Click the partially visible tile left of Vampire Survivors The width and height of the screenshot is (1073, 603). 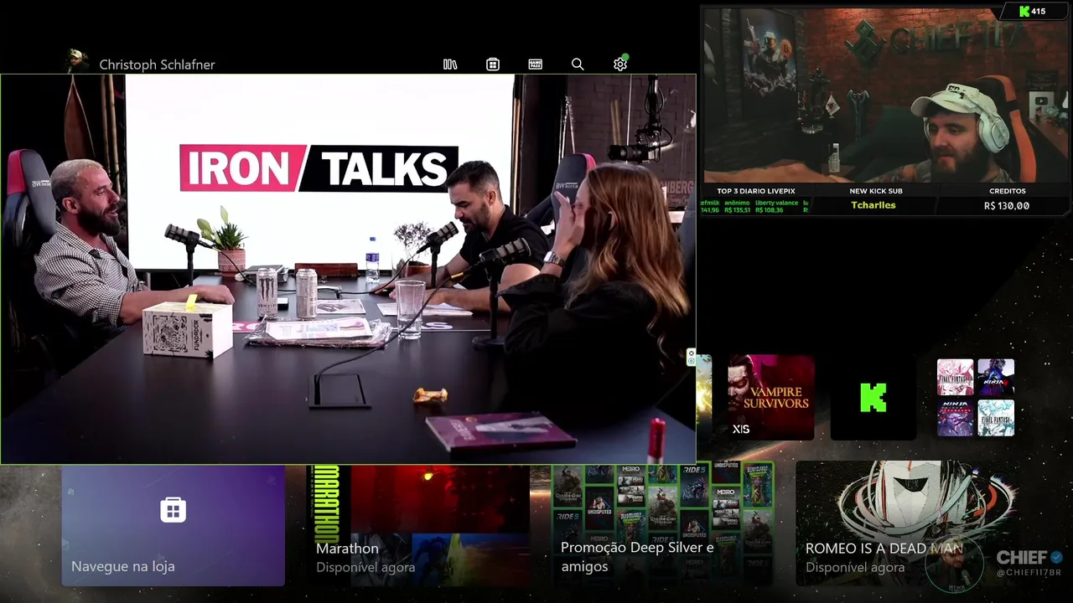(x=704, y=397)
